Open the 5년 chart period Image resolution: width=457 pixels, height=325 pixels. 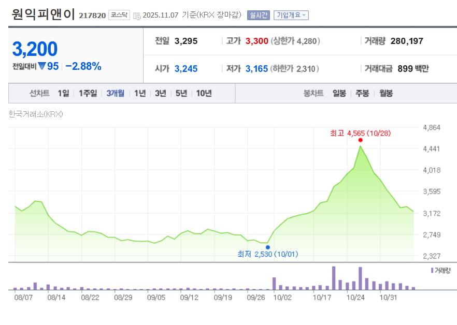(181, 93)
